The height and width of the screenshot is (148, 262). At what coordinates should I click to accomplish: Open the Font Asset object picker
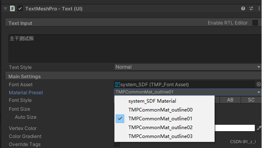coord(259,84)
